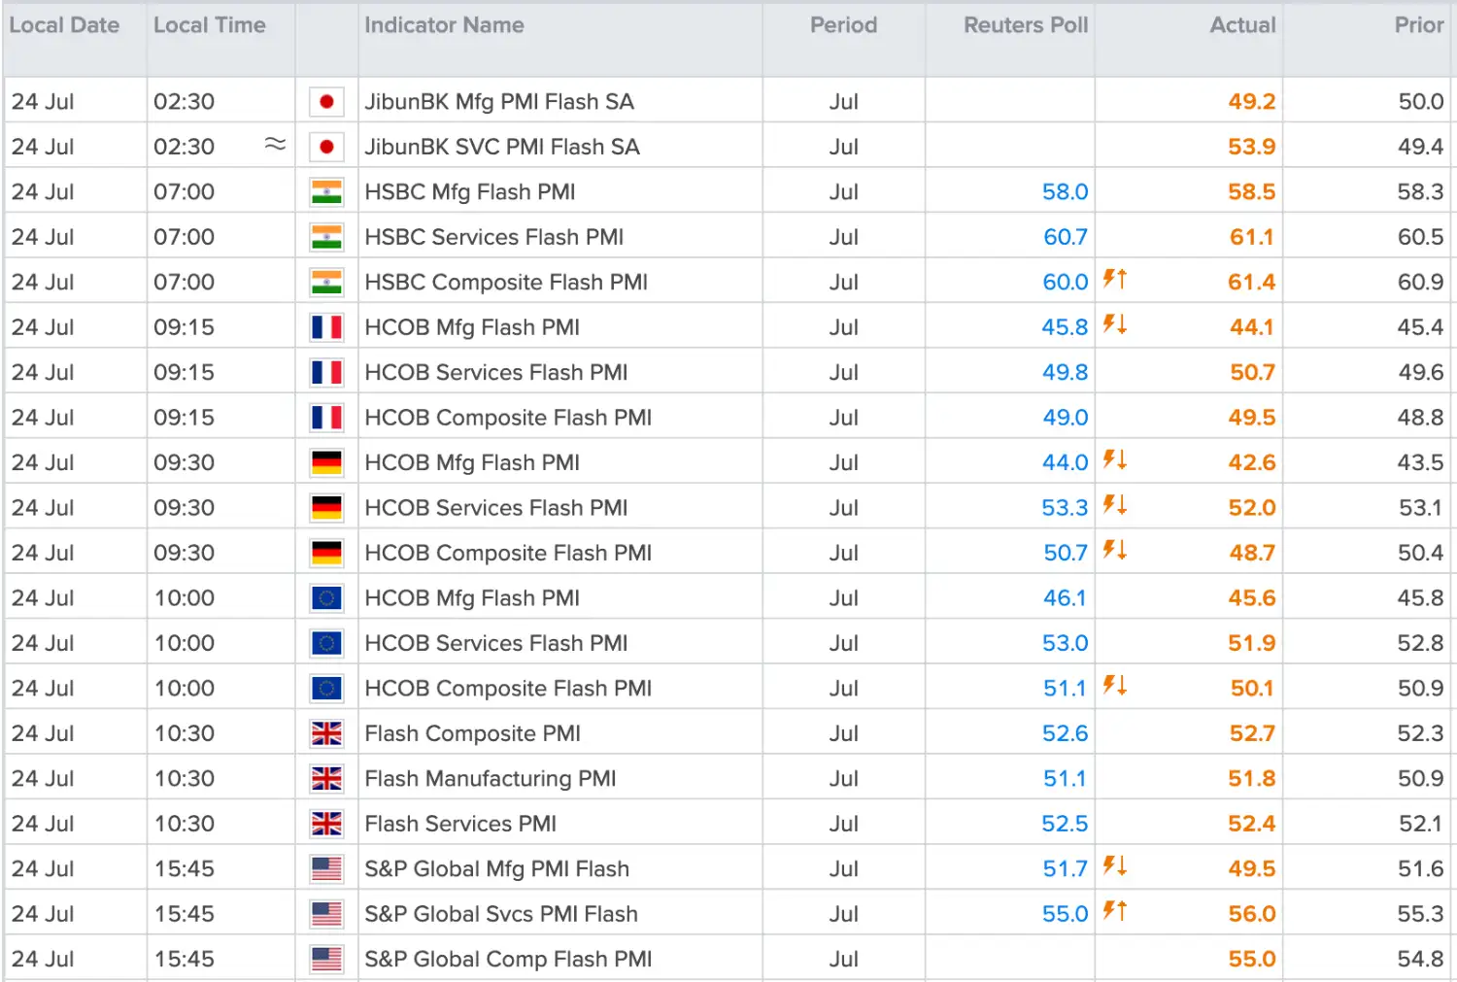Click France flag in 09:15 HCOB Services row
The height and width of the screenshot is (982, 1457).
click(326, 373)
